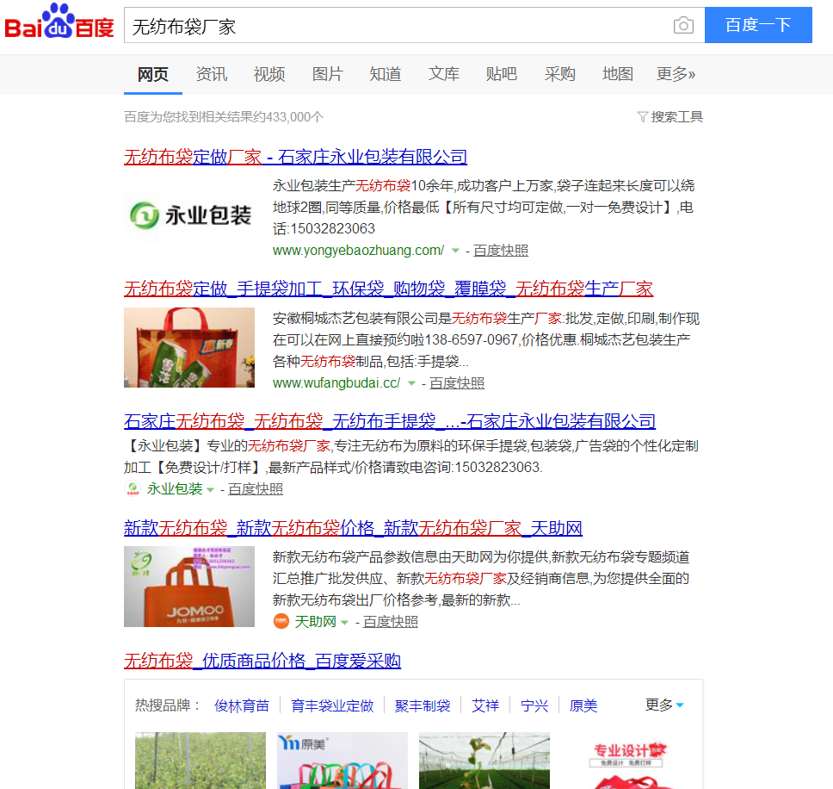Click the red printed tote bag thumbnail
The image size is (833, 789).
pos(189,348)
